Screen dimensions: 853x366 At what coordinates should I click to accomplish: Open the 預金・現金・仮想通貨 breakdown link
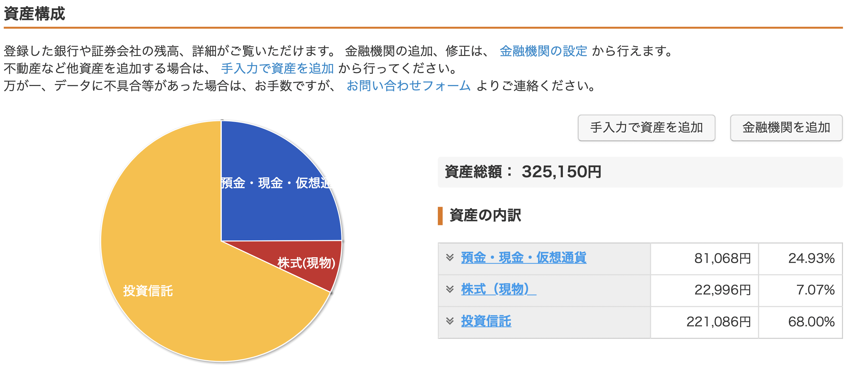coord(524,258)
